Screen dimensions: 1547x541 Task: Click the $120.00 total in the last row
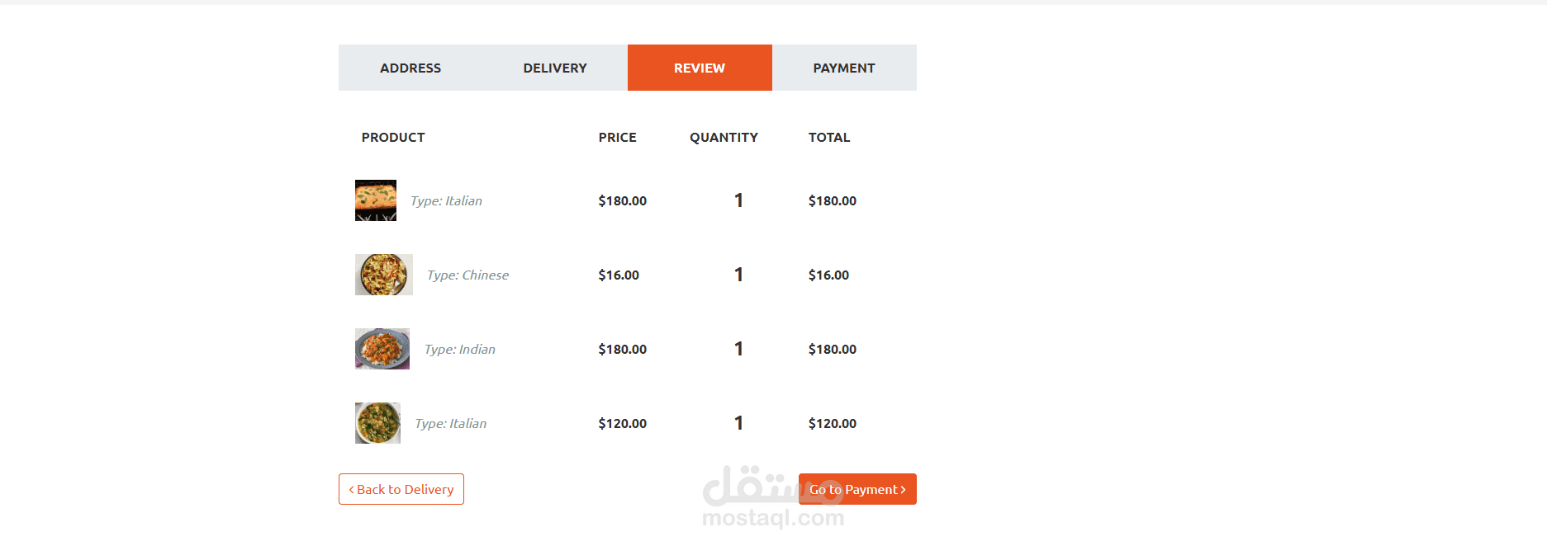coord(833,423)
